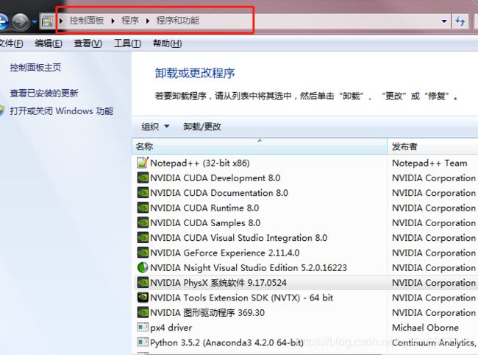Image resolution: width=478 pixels, height=355 pixels.
Task: Open the 编辑(E) menu
Action: tap(49, 43)
